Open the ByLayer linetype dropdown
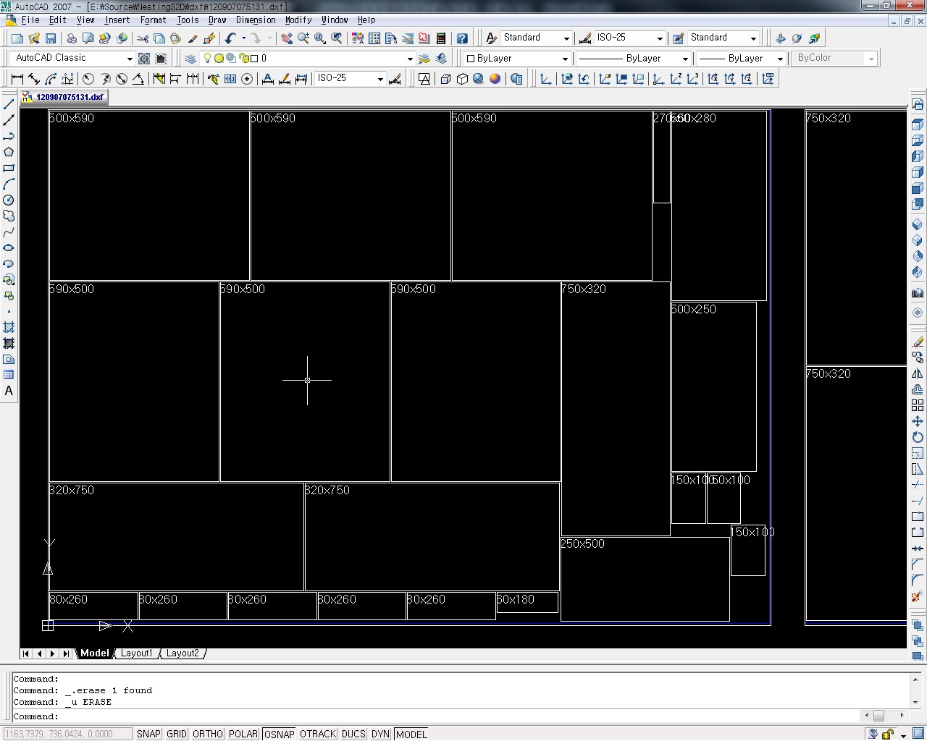 click(x=685, y=59)
